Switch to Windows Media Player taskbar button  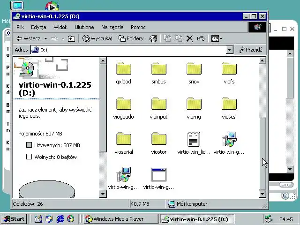coord(121,219)
